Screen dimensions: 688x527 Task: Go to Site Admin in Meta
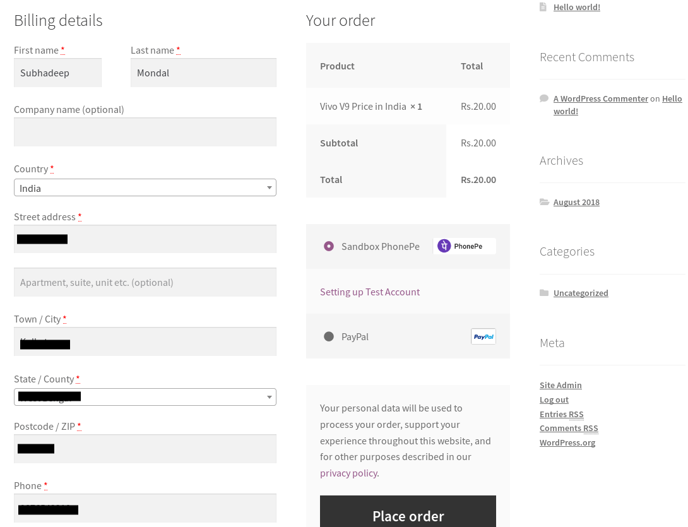[560, 385]
